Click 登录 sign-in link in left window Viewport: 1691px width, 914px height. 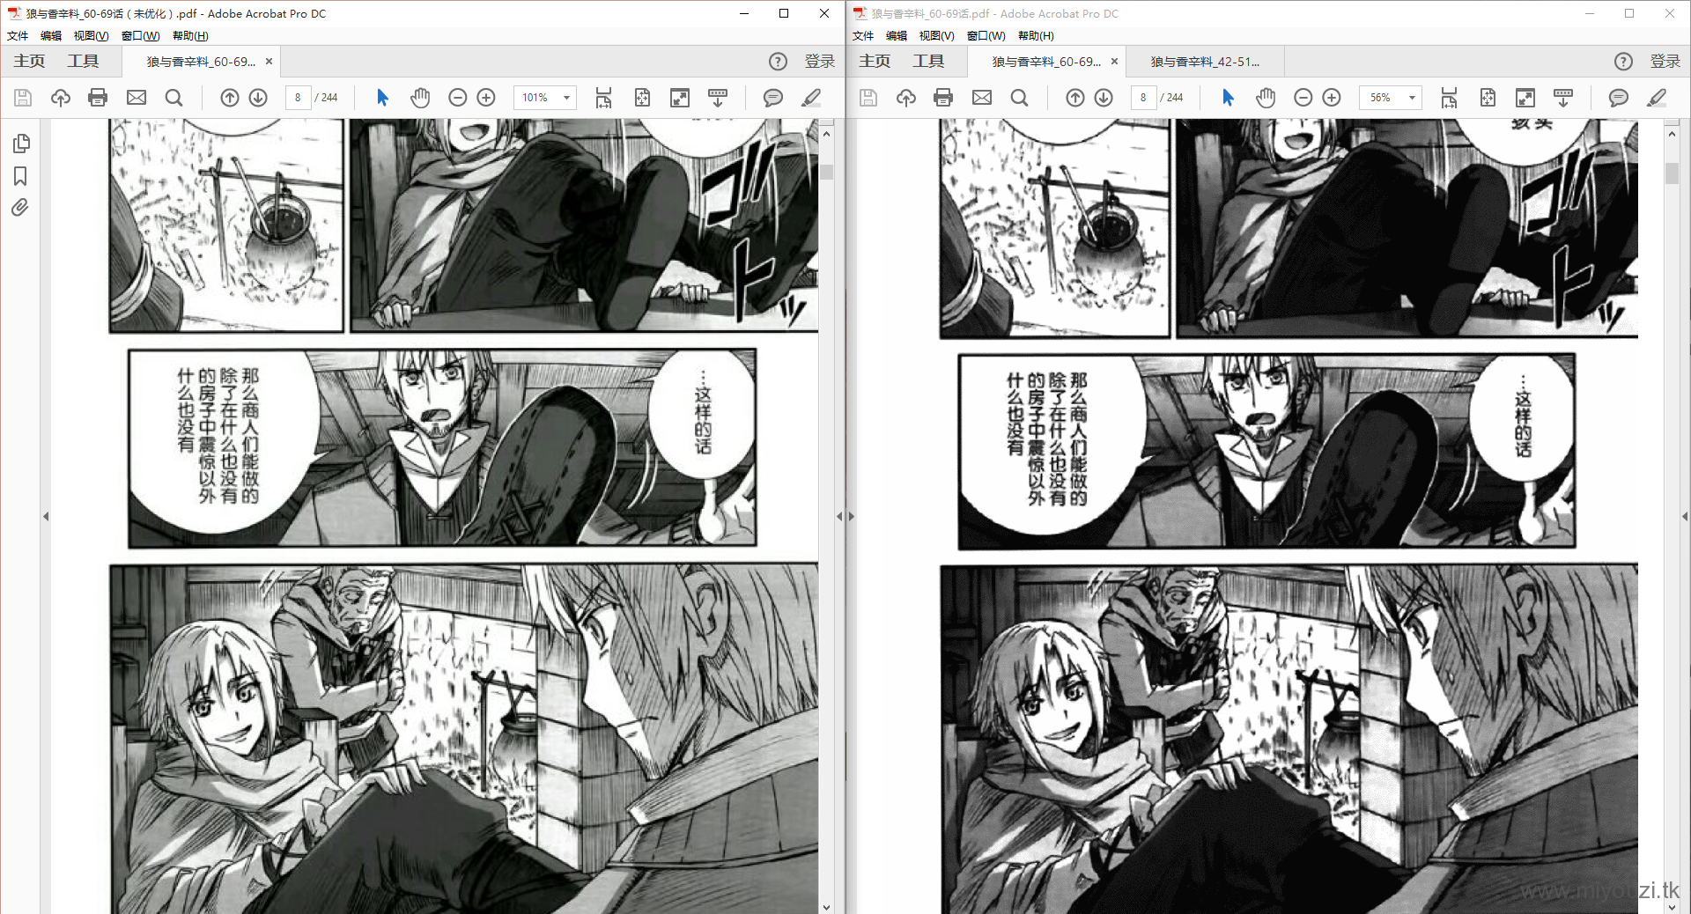(x=819, y=62)
